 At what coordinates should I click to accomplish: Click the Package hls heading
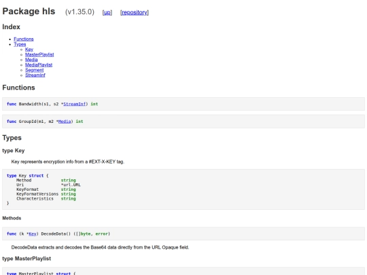(29, 12)
